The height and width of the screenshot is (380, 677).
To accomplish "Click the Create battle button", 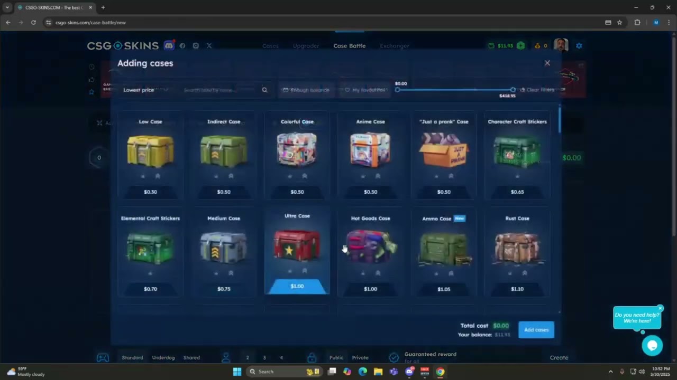I will [559, 357].
